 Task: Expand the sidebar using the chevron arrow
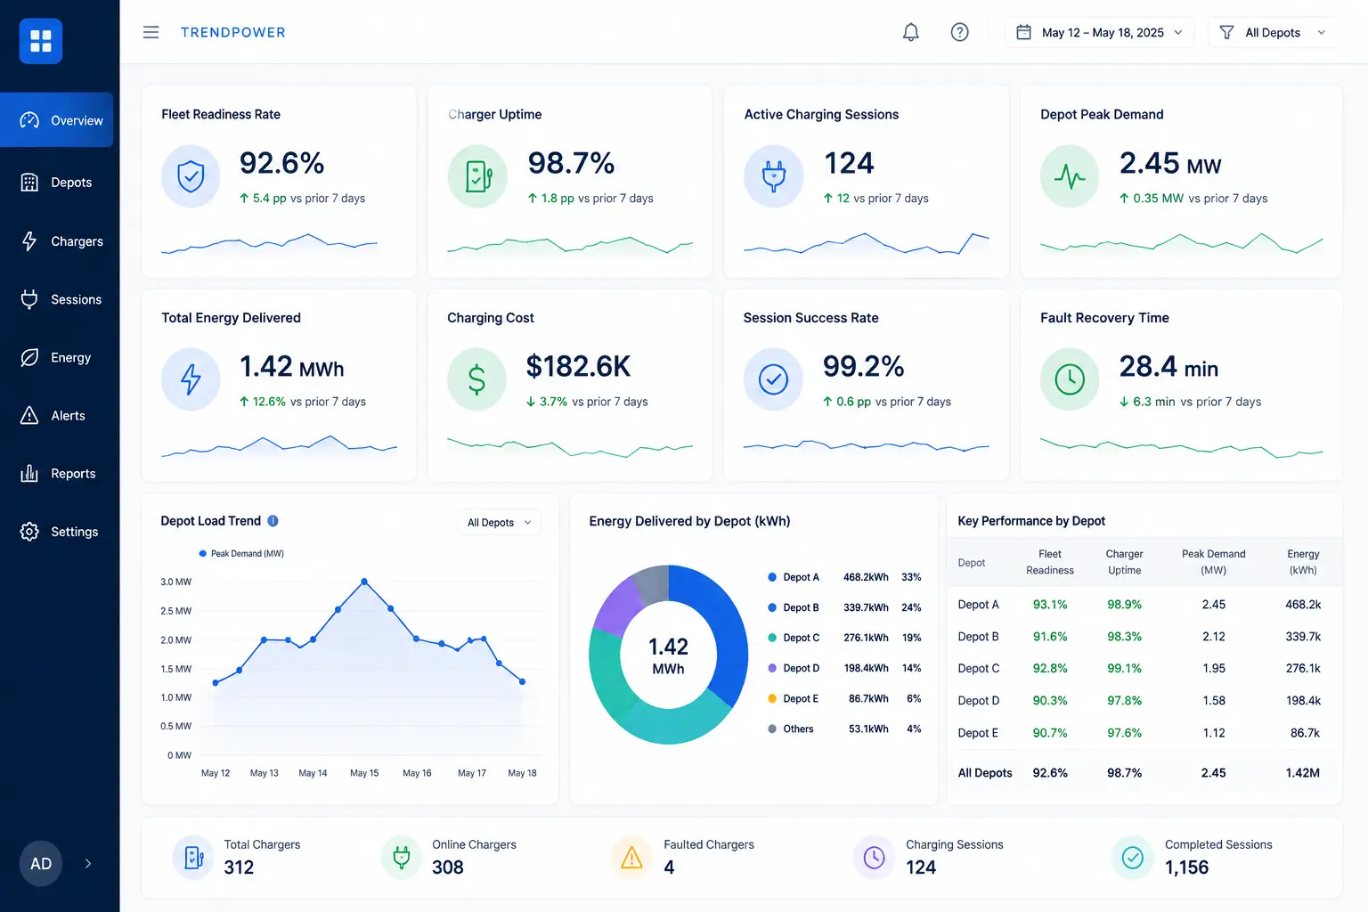(x=88, y=863)
